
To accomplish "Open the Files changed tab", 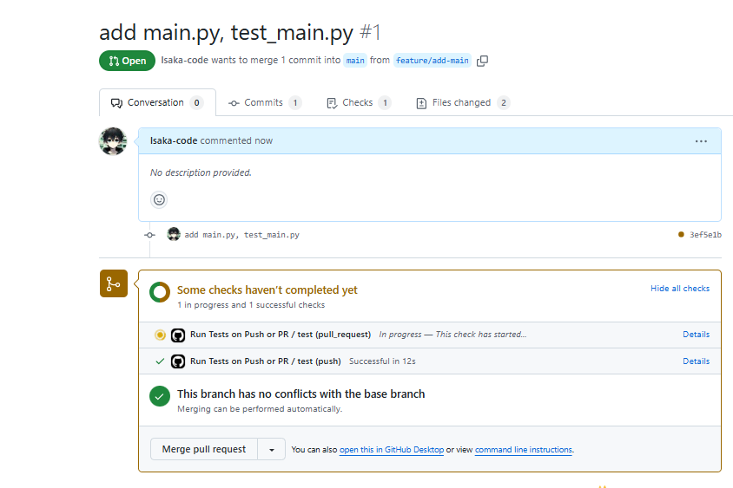I will coord(463,102).
